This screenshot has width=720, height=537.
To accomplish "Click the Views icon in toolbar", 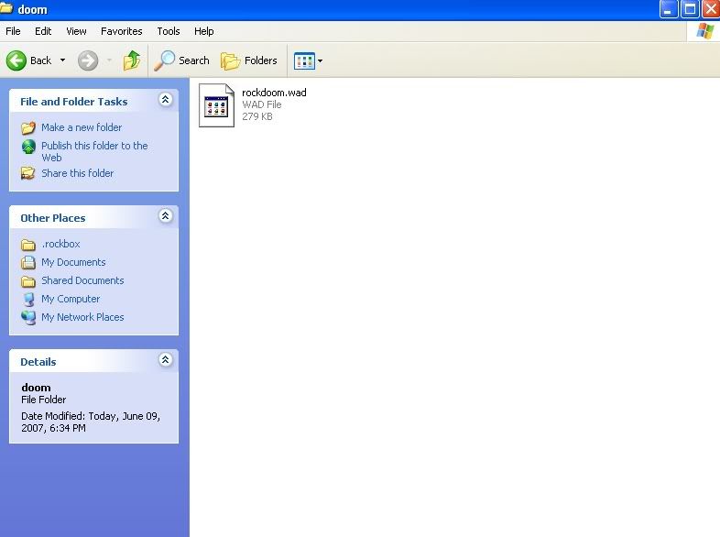I will (303, 60).
